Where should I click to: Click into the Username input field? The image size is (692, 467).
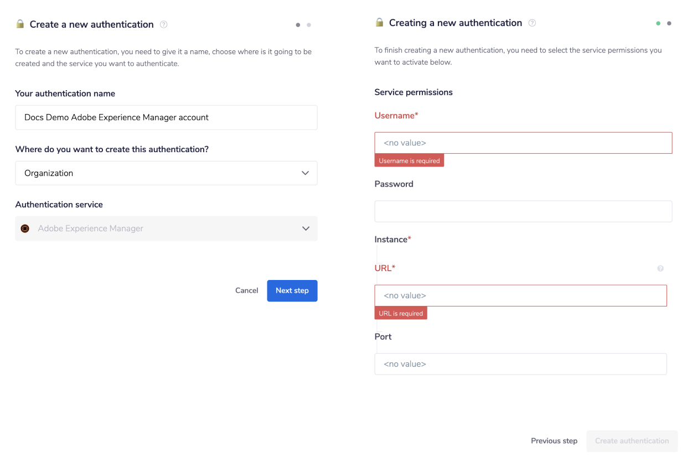(x=523, y=143)
